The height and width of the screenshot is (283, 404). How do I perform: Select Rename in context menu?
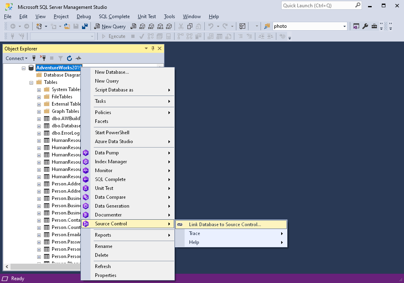coord(128,246)
